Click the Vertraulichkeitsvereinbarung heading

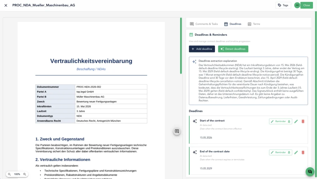(x=91, y=61)
